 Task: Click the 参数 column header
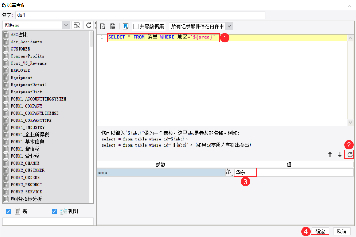(161, 165)
